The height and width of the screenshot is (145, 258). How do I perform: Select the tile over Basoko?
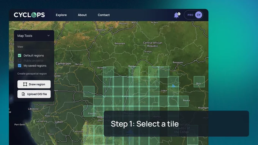tap(184, 101)
